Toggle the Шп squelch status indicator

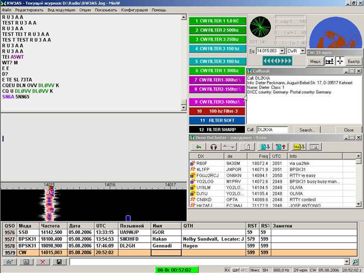coord(235,270)
